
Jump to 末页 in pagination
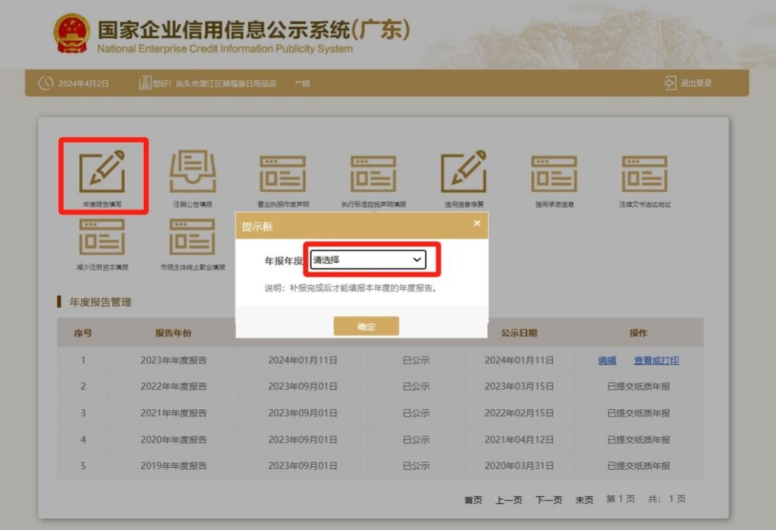click(x=584, y=500)
